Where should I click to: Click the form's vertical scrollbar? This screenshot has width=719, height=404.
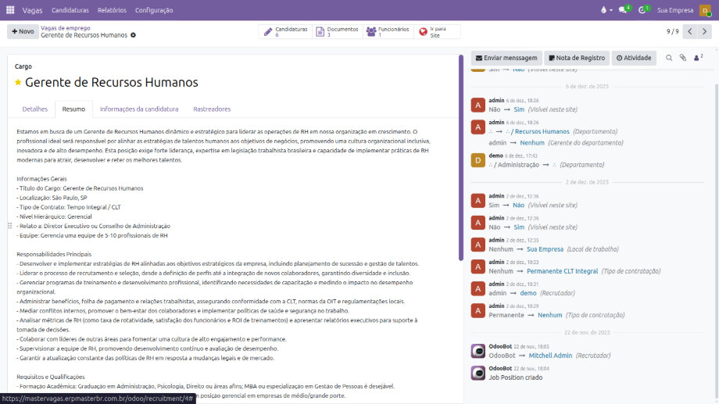[461, 156]
